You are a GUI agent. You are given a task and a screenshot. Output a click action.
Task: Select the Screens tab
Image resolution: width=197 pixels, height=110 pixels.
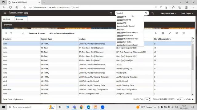(19, 19)
